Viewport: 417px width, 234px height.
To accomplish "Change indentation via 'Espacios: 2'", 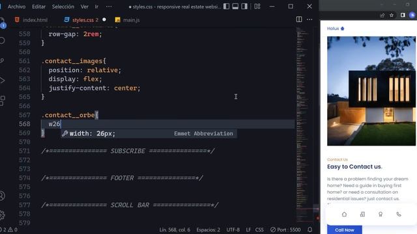I will coord(208,229).
